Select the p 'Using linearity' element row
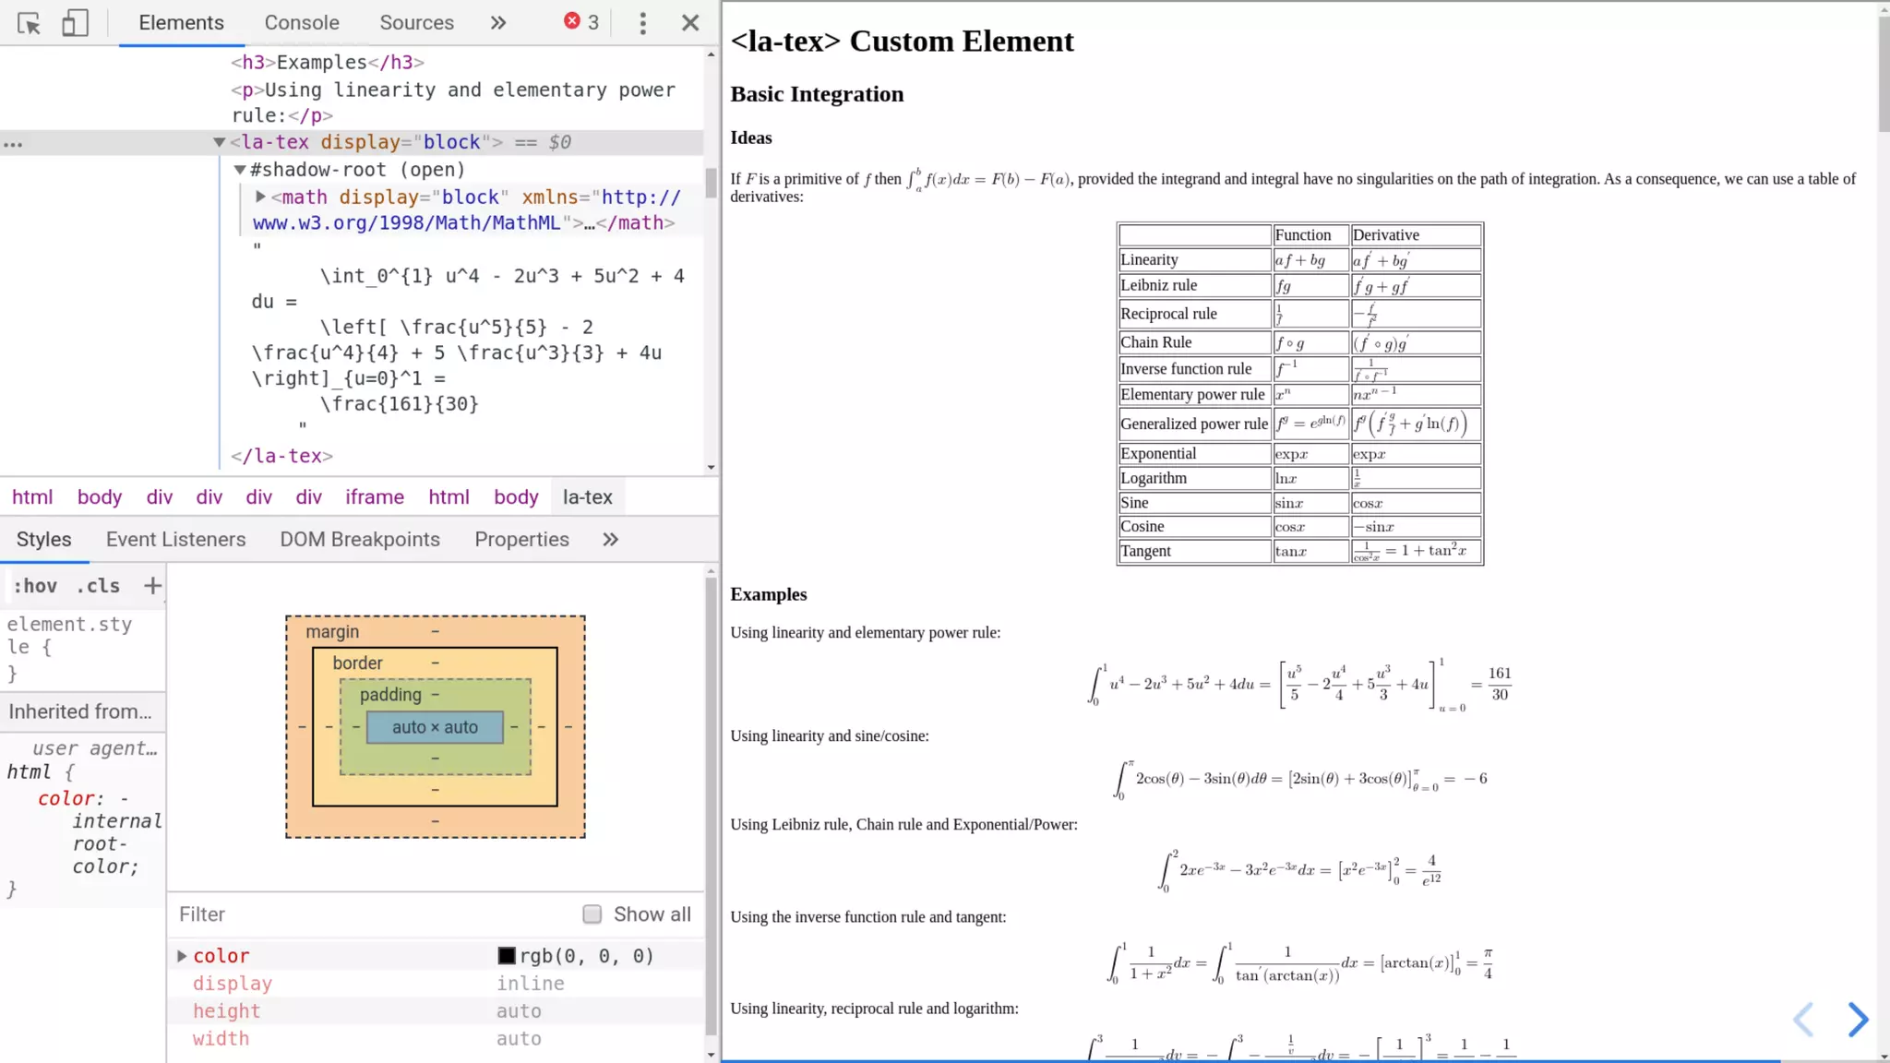This screenshot has width=1890, height=1063. click(452, 102)
